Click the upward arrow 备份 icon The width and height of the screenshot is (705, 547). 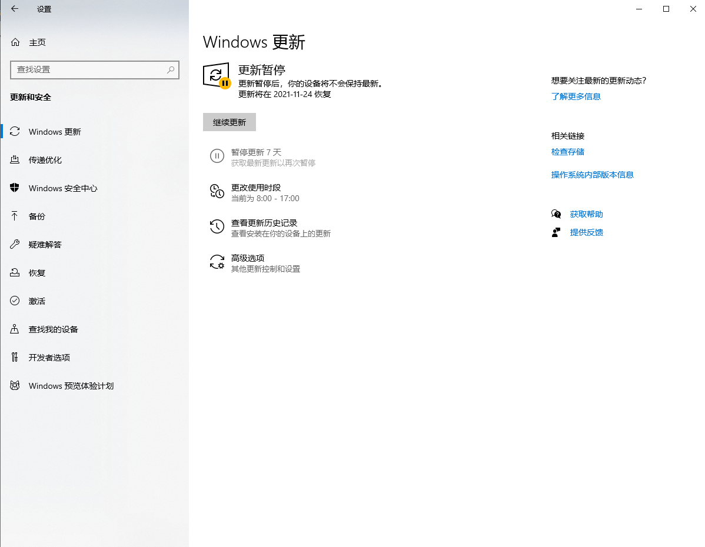tap(15, 216)
